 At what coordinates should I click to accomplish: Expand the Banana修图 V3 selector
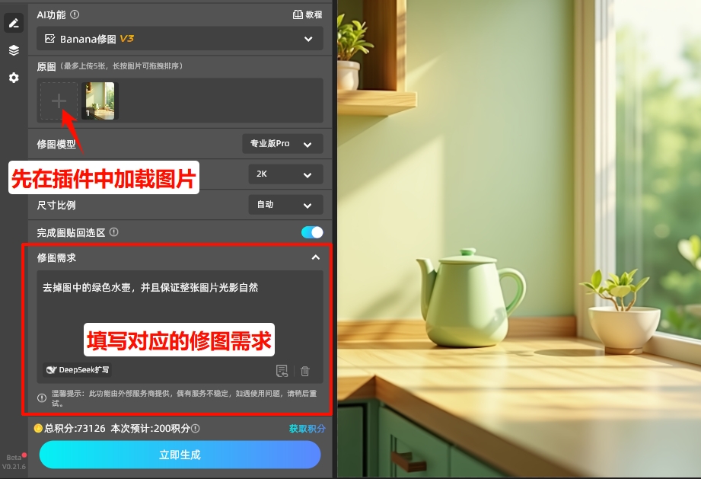point(309,38)
